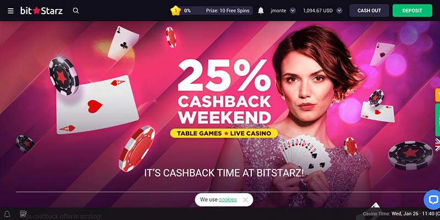
Task: Click the green DEPOSIT button
Action: [412, 10]
